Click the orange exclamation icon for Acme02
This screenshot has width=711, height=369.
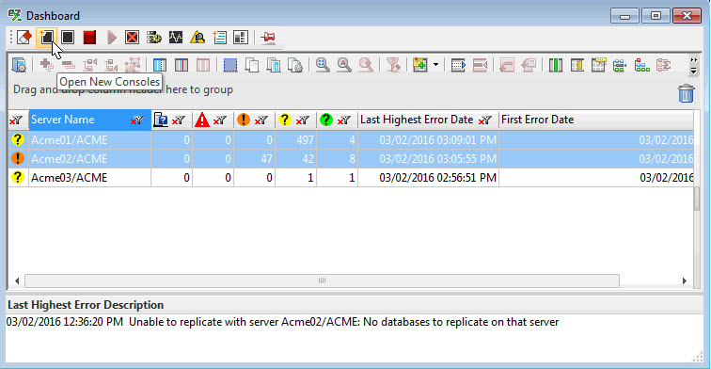[18, 158]
